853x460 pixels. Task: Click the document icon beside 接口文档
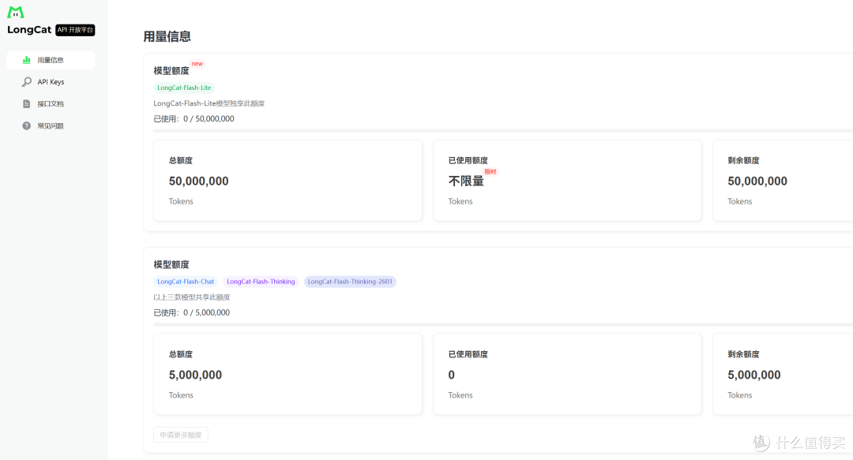coord(26,104)
